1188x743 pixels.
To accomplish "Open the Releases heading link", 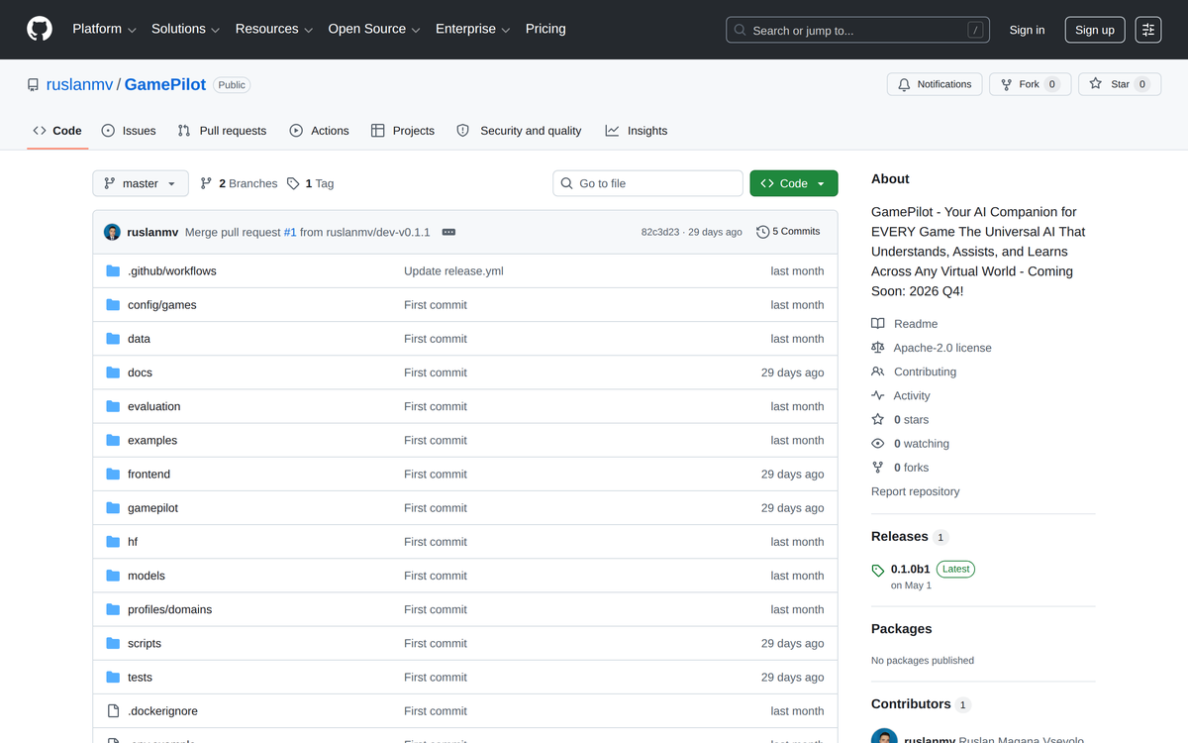I will [910, 537].
